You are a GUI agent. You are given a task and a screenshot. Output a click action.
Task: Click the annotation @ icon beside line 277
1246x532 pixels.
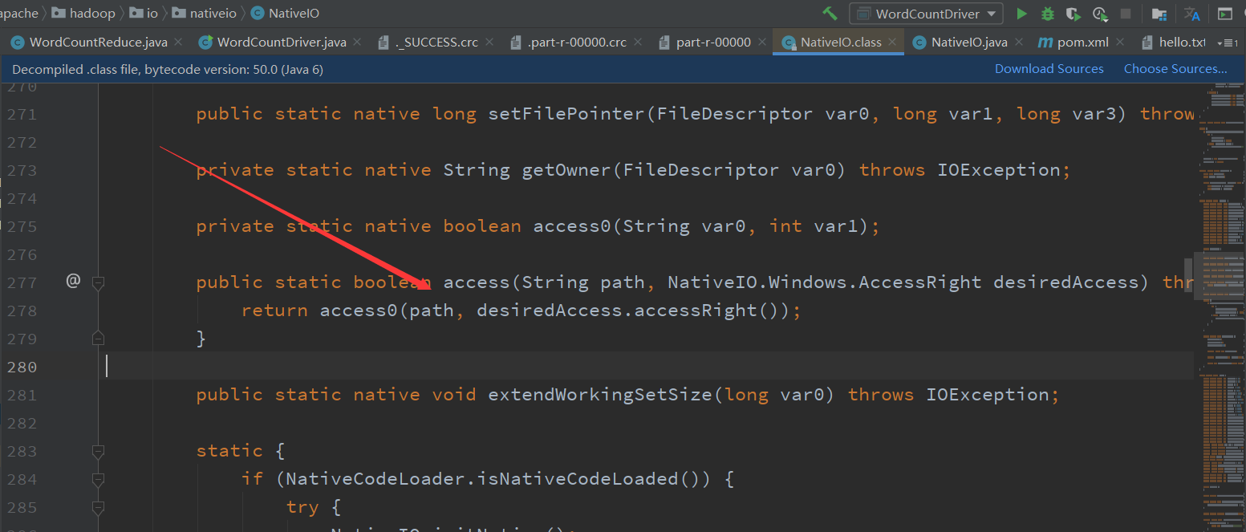73,280
